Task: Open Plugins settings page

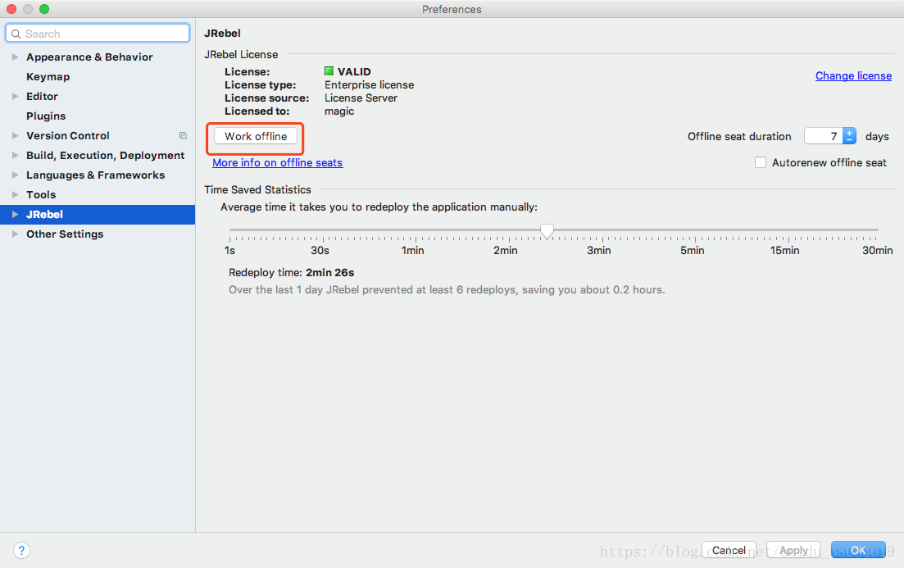Action: [x=46, y=116]
